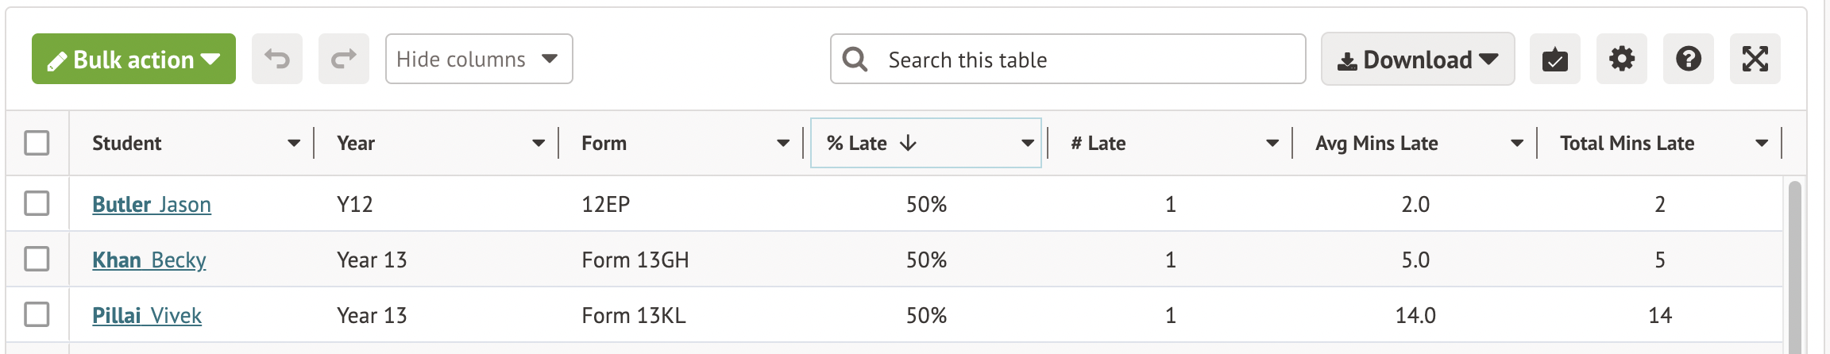Open the Pillai Vivek student link
The height and width of the screenshot is (354, 1830).
tap(147, 316)
